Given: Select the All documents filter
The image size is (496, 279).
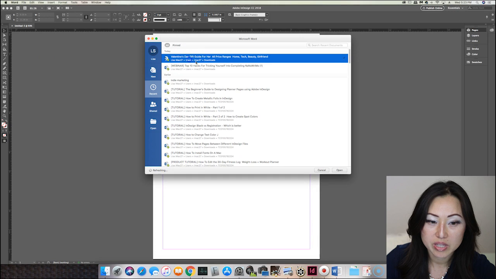Looking at the screenshot, I should click(167, 45).
